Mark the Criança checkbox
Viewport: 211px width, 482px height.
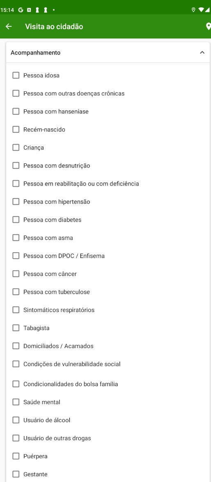click(16, 147)
